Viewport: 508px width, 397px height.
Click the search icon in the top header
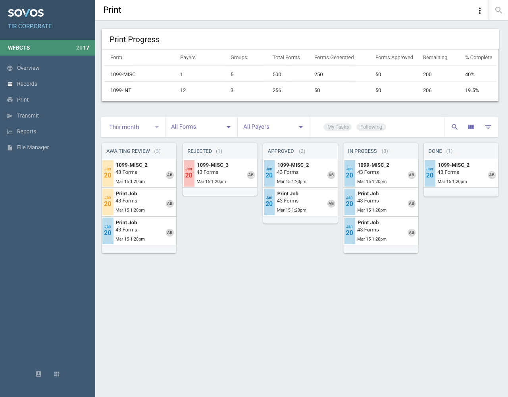(x=498, y=10)
